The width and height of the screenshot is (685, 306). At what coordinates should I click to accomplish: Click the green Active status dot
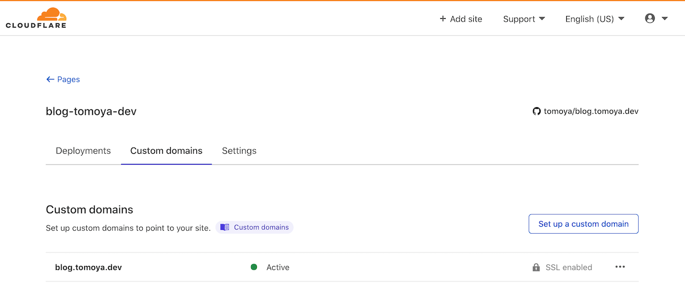coord(254,267)
